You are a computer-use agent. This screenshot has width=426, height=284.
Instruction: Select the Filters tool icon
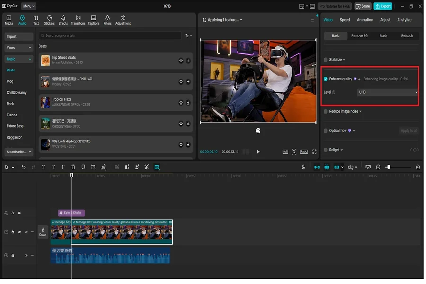pyautogui.click(x=107, y=20)
